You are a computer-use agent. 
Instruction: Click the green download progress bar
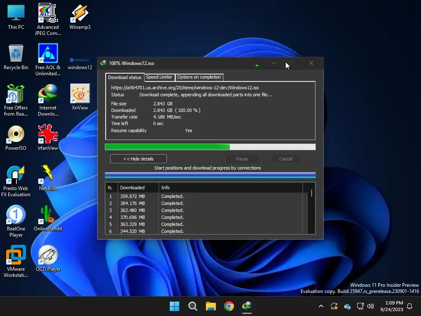click(210, 147)
